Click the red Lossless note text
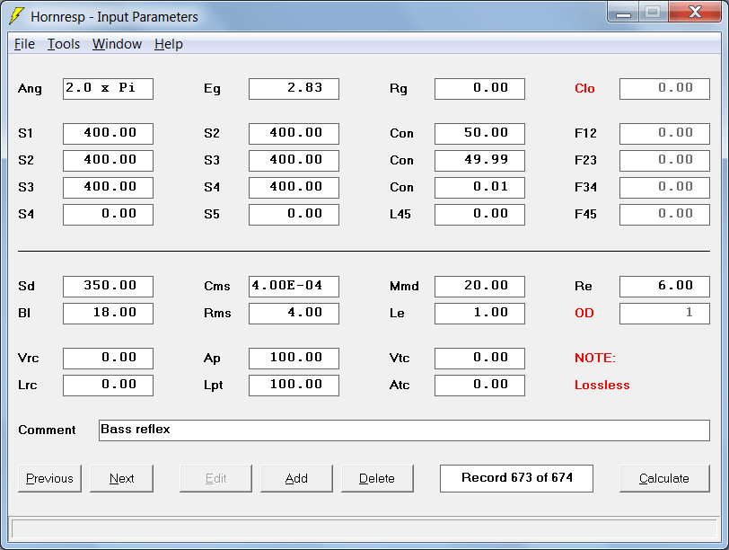The height and width of the screenshot is (550, 729). tap(602, 386)
